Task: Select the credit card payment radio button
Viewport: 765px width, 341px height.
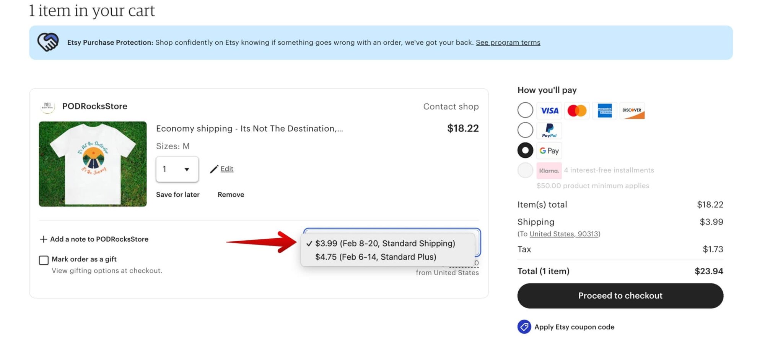Action: (x=525, y=110)
